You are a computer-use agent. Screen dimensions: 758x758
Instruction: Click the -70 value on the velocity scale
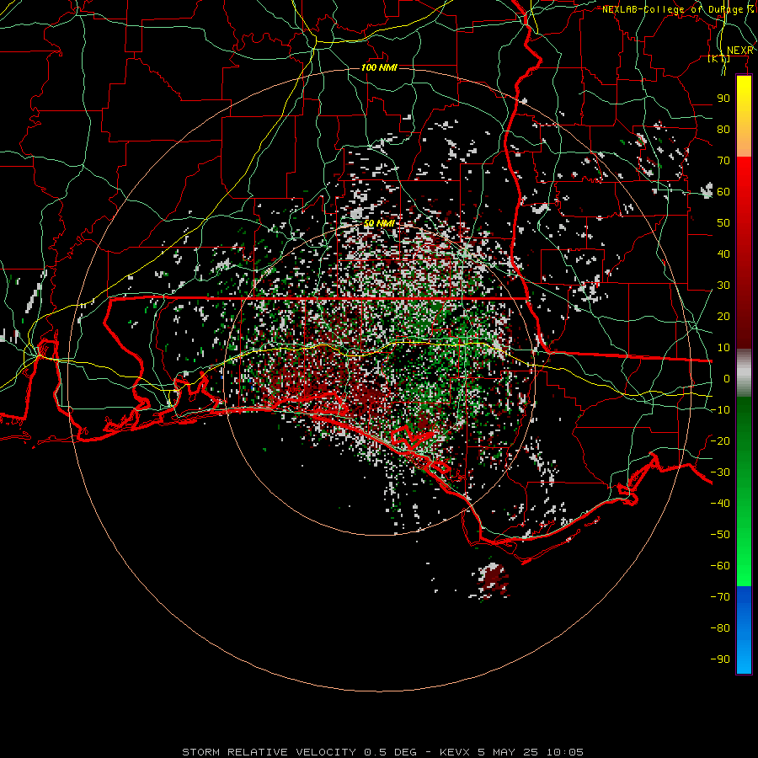click(x=720, y=596)
